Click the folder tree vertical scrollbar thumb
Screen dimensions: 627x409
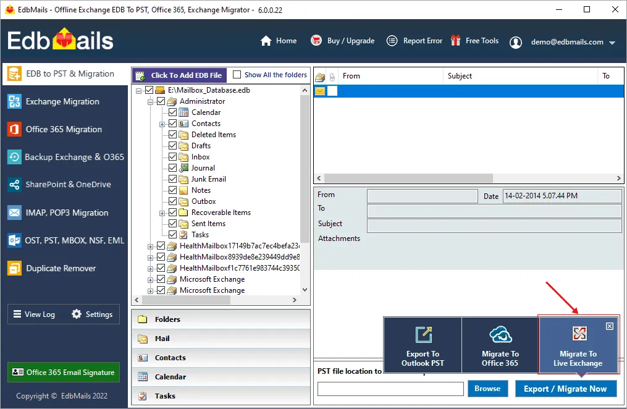click(x=305, y=169)
